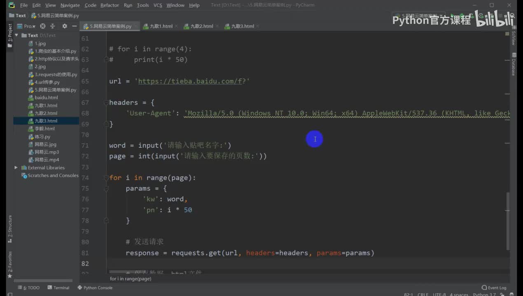
Task: Expand External Libraries node
Action: [x=16, y=168]
